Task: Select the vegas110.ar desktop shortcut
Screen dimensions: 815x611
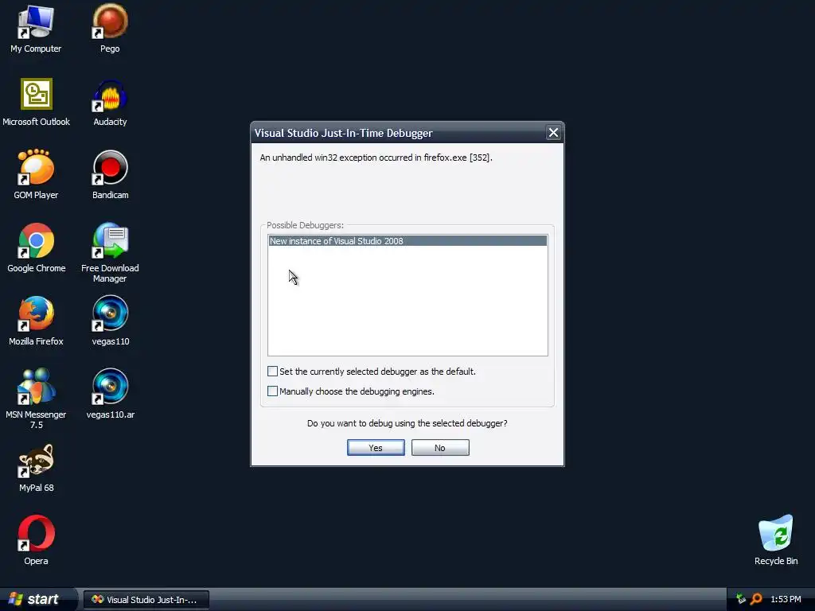Action: coord(110,395)
